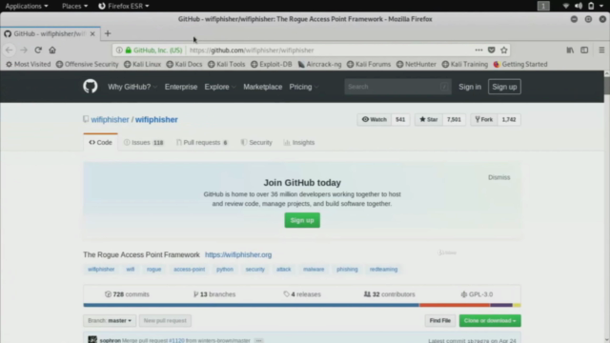Viewport: 610px width, 343px height.
Task: Close the GitHub wifiphisher tab
Action: pos(92,34)
